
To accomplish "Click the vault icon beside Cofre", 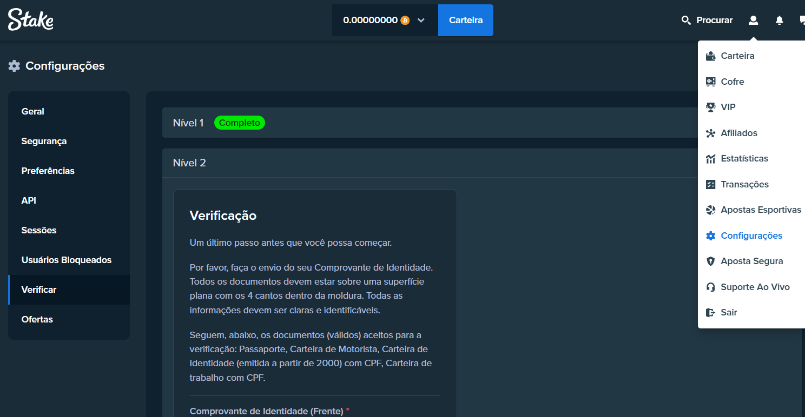I will 711,82.
